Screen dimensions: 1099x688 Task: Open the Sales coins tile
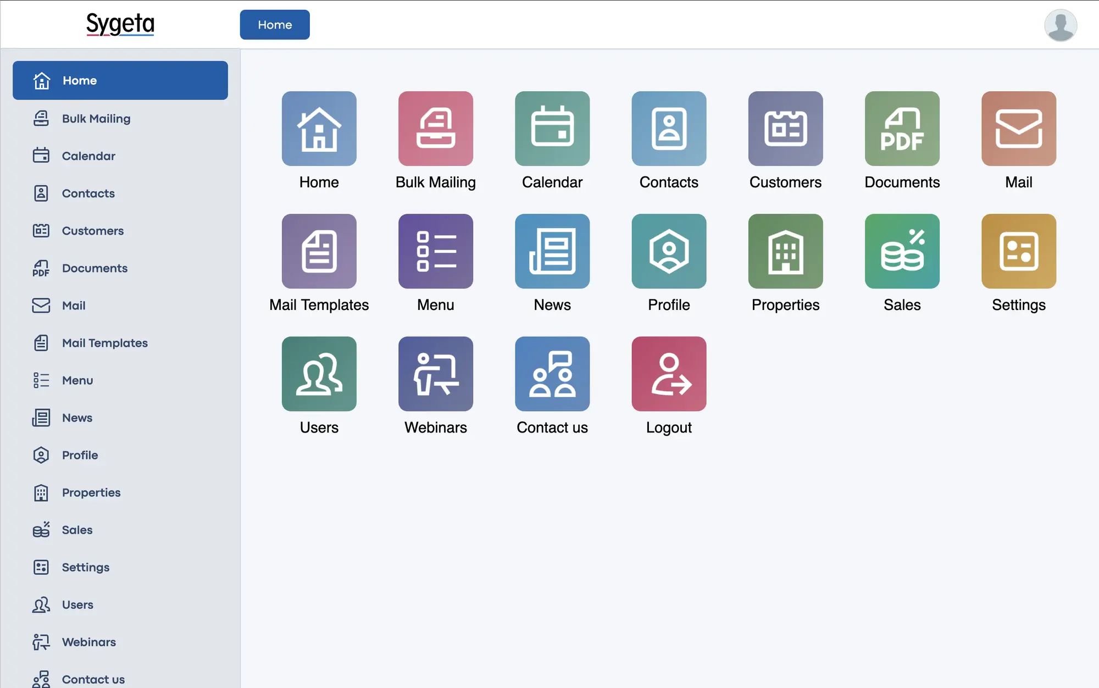[x=902, y=251]
